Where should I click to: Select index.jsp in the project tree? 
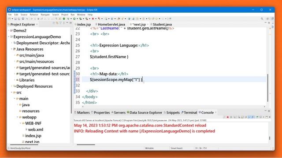(x=33, y=136)
